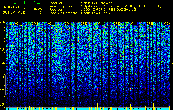This screenshot has width=173, height=110.
Task: Click the 0.7 frequency axis label
Action: 2,91
